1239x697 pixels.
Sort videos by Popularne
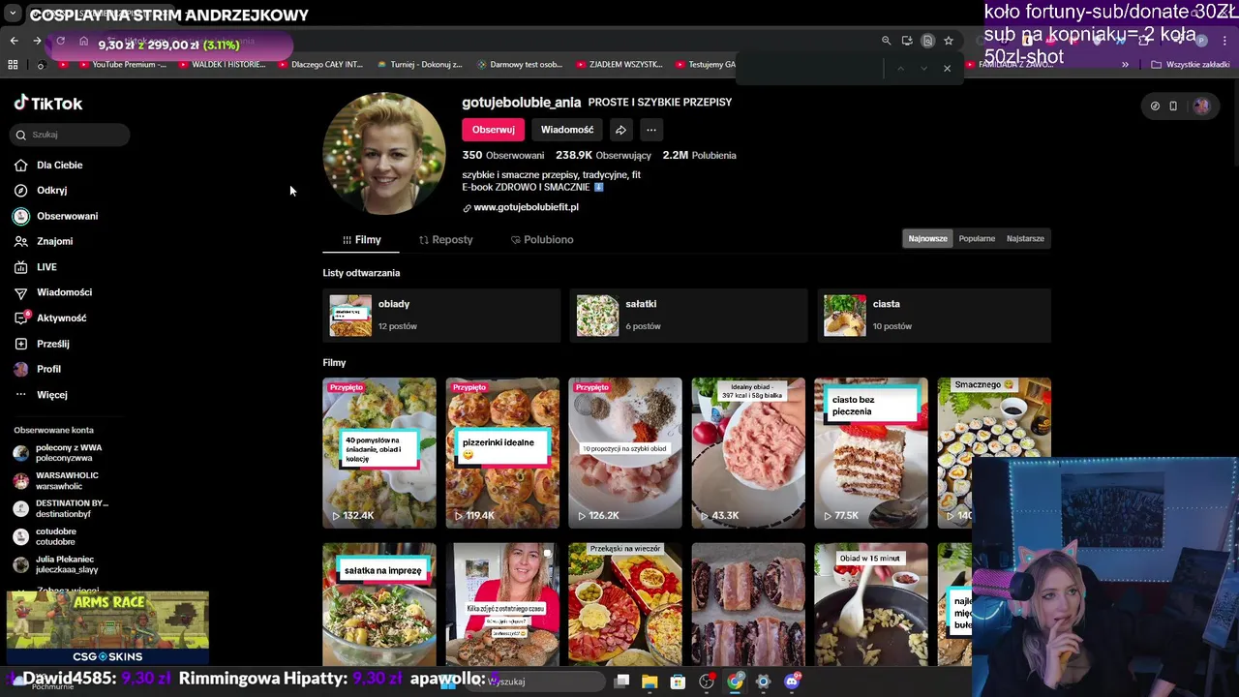pos(977,238)
